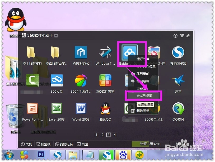Choose 重命名 from the context menu
This screenshot has width=215, height=162.
pyautogui.click(x=143, y=88)
